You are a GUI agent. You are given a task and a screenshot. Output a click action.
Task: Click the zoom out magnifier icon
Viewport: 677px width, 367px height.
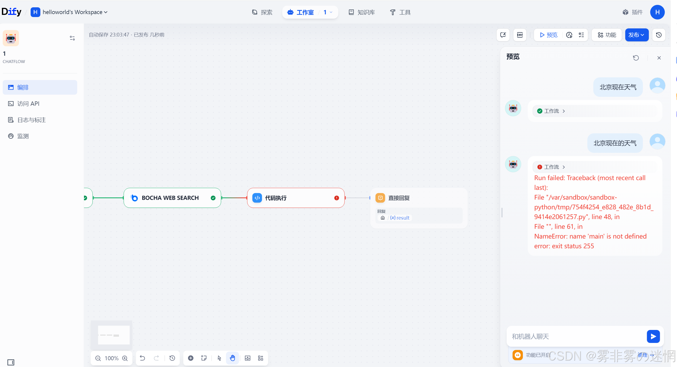point(98,358)
